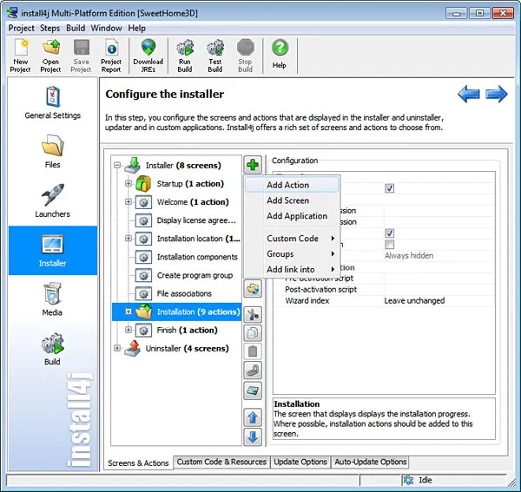
Task: Open the Window menu
Action: point(106,29)
